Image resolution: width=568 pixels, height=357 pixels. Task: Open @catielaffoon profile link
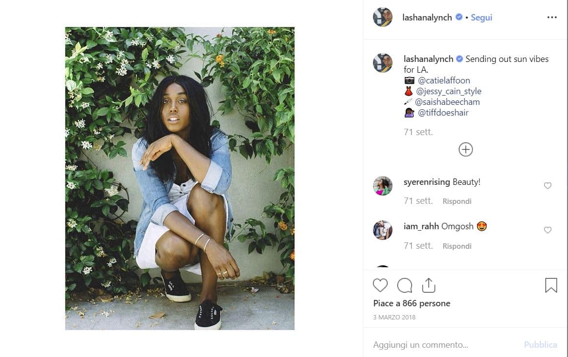tap(444, 80)
